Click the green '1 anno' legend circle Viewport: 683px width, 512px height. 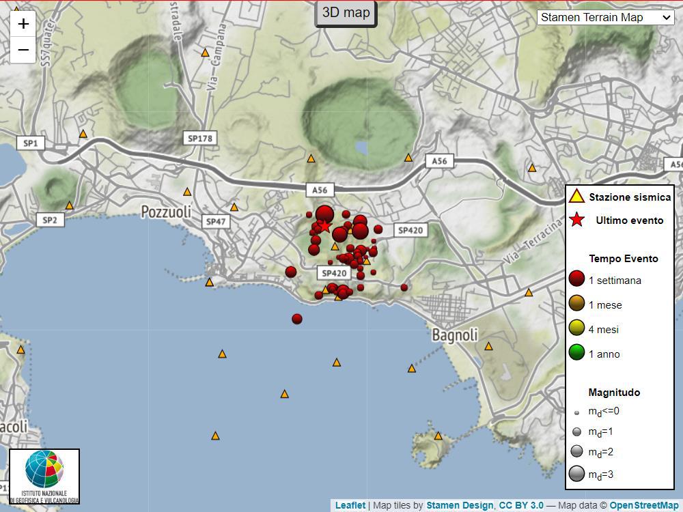coord(577,353)
